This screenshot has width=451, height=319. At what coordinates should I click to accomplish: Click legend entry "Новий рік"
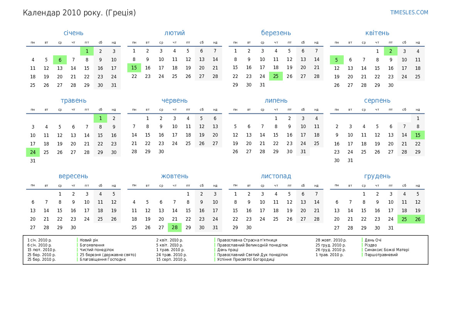89,240
